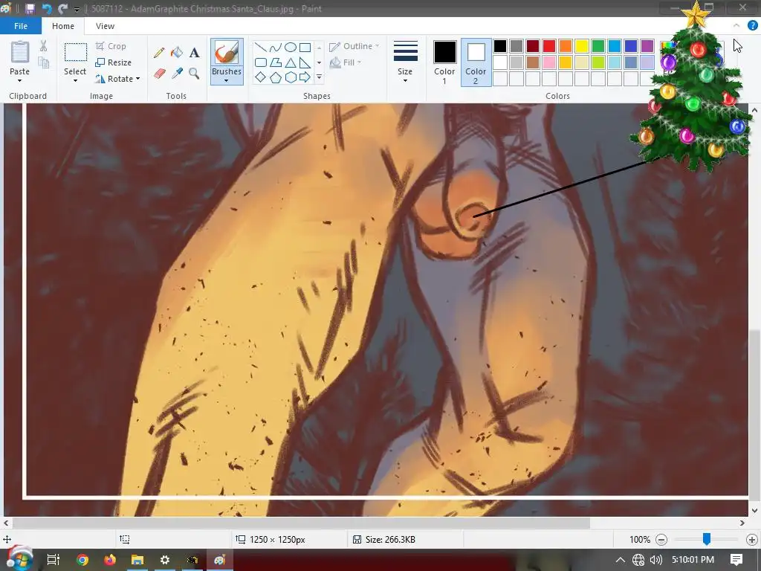Redo the last undone action

[62, 9]
